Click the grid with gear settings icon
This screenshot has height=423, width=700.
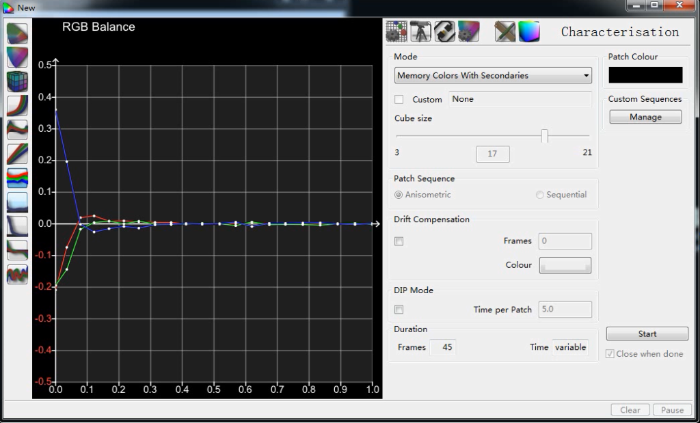click(396, 31)
